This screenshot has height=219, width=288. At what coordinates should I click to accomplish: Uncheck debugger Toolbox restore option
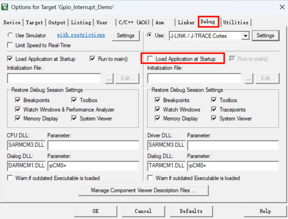point(214,100)
